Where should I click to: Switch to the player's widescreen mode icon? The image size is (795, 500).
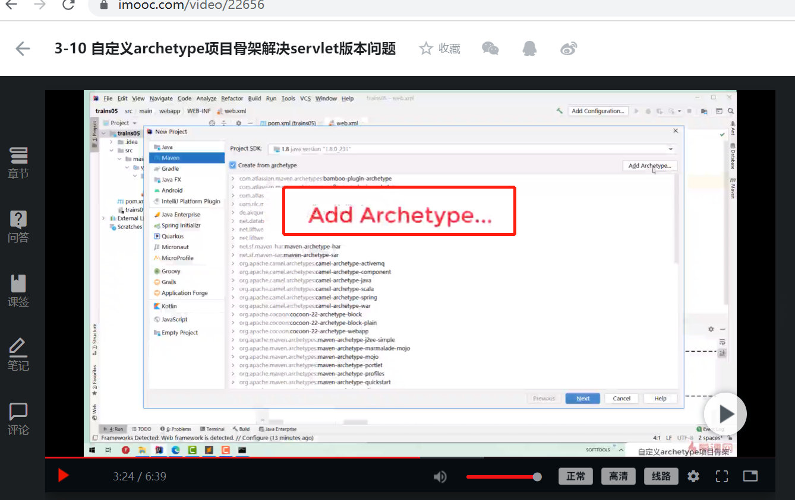click(x=750, y=476)
